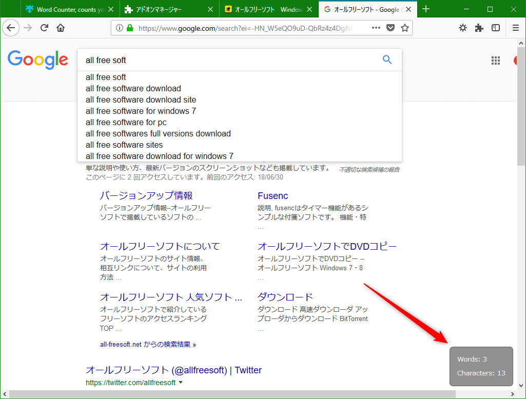Image resolution: width=526 pixels, height=399 pixels.
Task: Click the Google logo
Action: coord(37,59)
